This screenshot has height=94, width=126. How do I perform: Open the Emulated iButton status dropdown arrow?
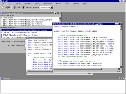pos(51,8)
